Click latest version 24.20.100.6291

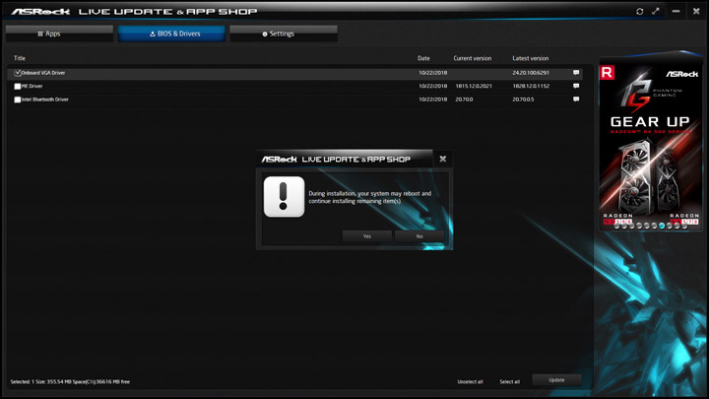point(531,72)
